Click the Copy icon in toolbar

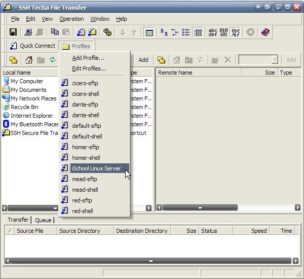(x=55, y=32)
